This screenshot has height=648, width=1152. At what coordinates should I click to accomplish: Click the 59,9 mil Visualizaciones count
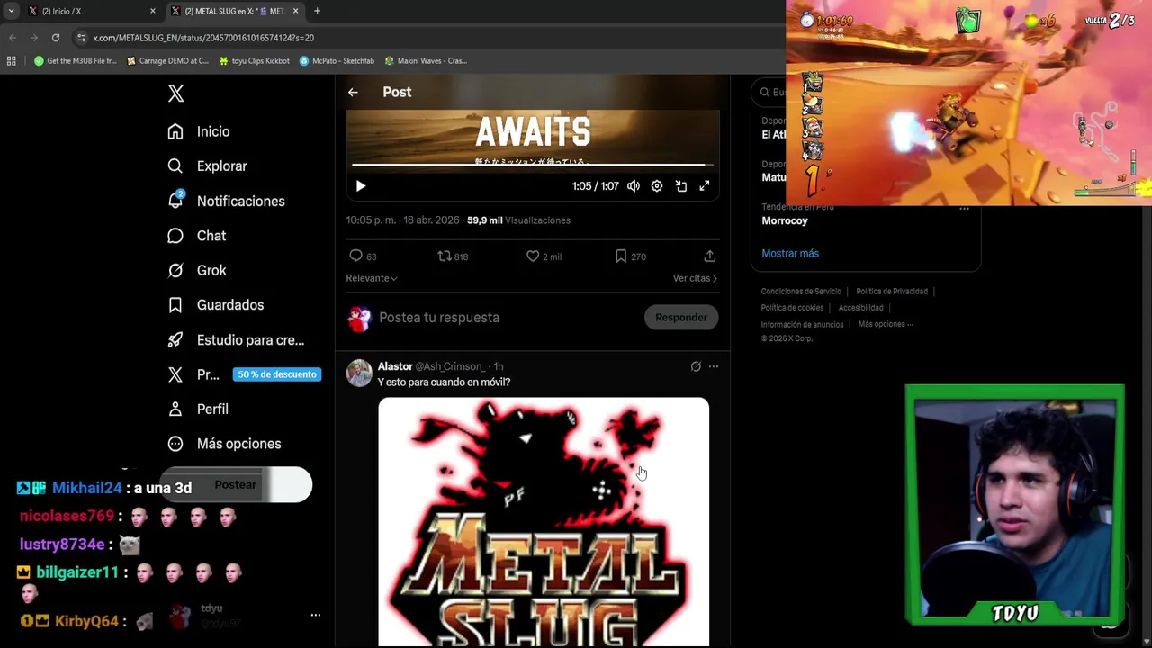coord(518,220)
